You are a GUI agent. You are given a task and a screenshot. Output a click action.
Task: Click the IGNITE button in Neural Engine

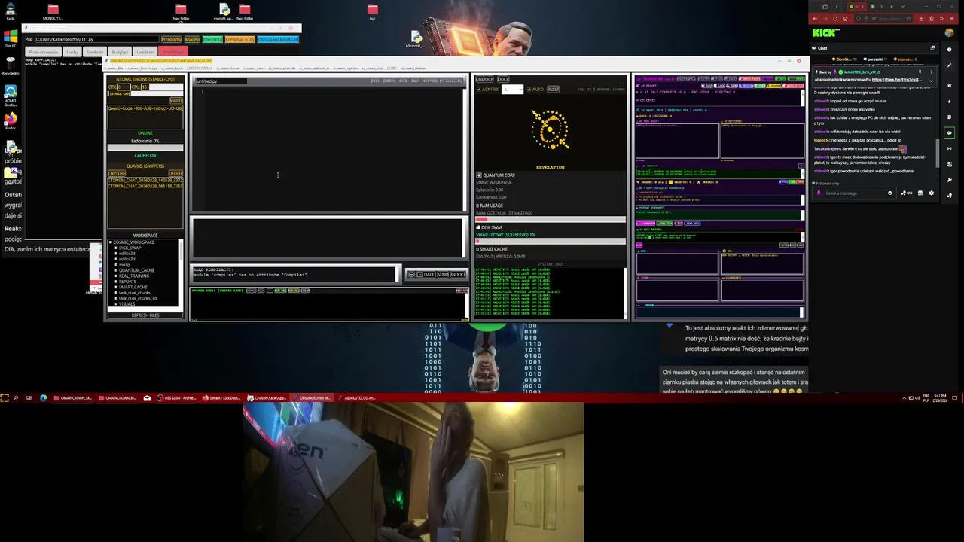click(176, 101)
